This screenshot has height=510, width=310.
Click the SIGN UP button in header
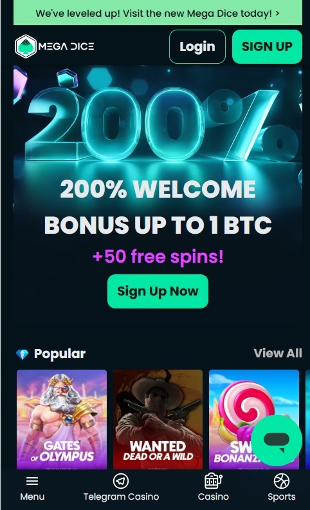(x=267, y=46)
